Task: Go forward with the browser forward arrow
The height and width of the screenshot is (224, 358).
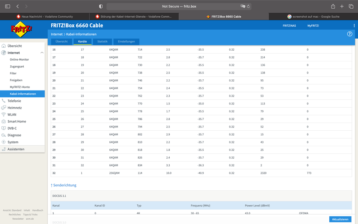Action: 26,6
